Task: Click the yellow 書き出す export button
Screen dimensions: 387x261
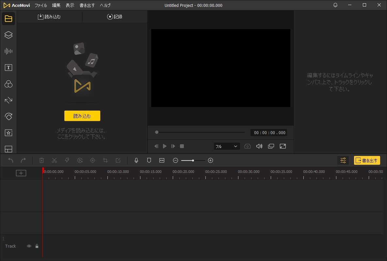Action: tap(367, 160)
